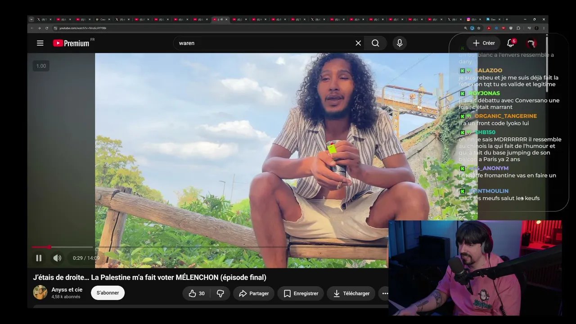Click the ORGANIC_TANGERINE chat username

505,116
